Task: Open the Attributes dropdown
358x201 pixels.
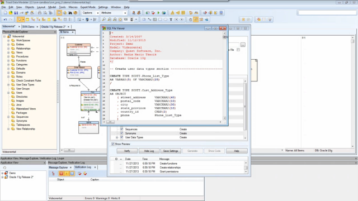Action: [125, 13]
